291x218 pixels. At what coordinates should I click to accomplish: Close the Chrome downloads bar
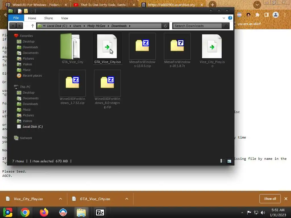286,199
